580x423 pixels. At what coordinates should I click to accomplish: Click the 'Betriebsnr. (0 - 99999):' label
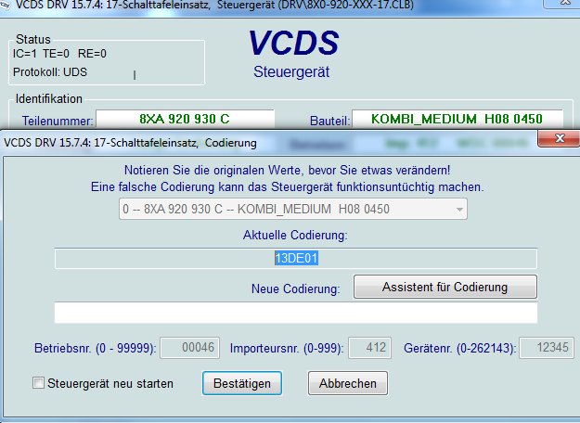pos(96,348)
